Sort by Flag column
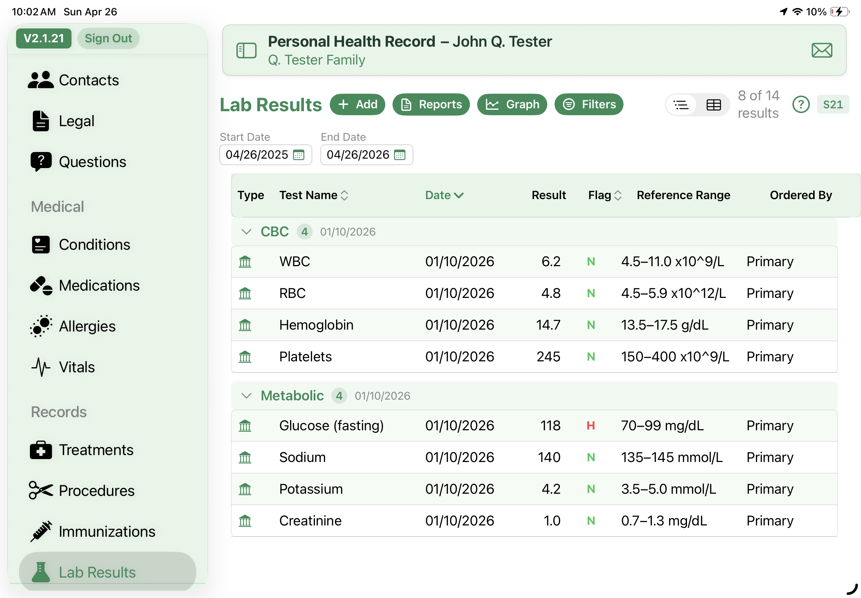The width and height of the screenshot is (861, 598). [605, 195]
